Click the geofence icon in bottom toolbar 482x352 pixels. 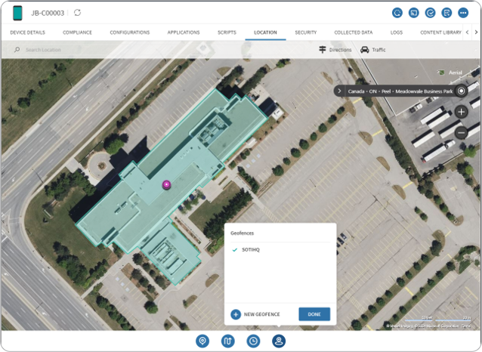(x=279, y=341)
